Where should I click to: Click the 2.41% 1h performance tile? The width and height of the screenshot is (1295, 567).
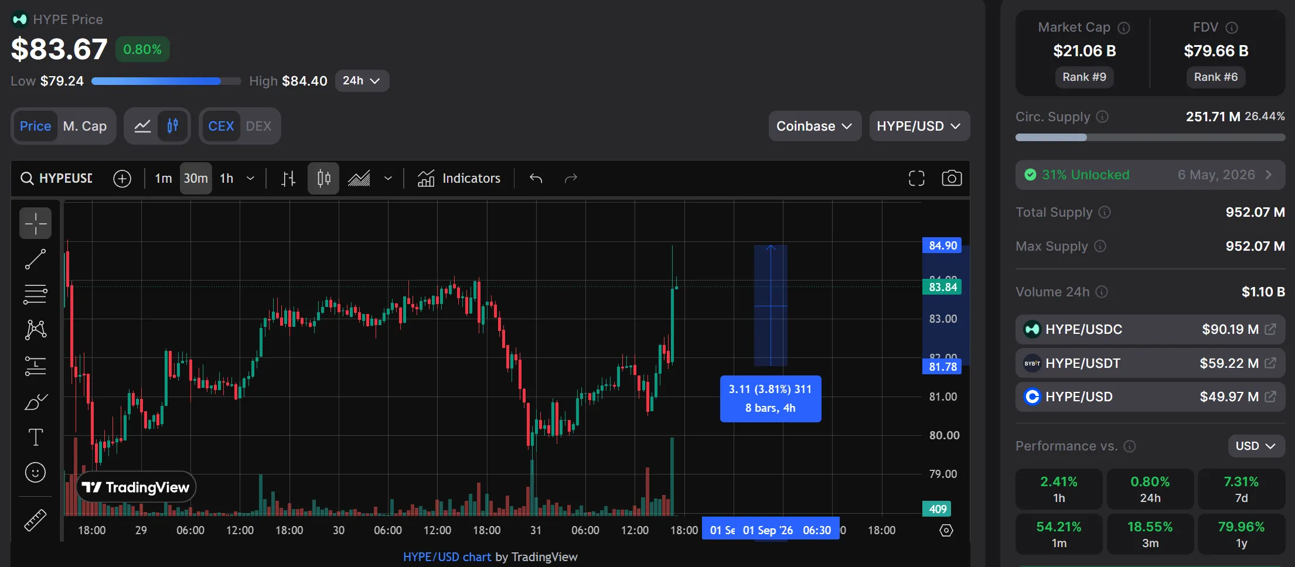[x=1058, y=489]
